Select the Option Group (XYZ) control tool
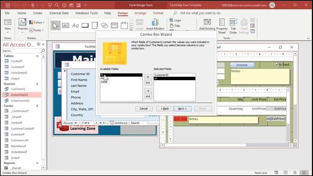Viewport: 313px width, 176px height. [x=124, y=25]
